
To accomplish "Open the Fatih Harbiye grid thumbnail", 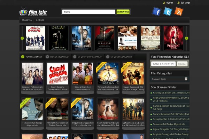I will [x=108, y=109].
